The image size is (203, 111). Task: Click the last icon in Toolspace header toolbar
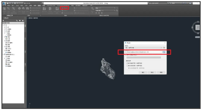tap(23, 21)
